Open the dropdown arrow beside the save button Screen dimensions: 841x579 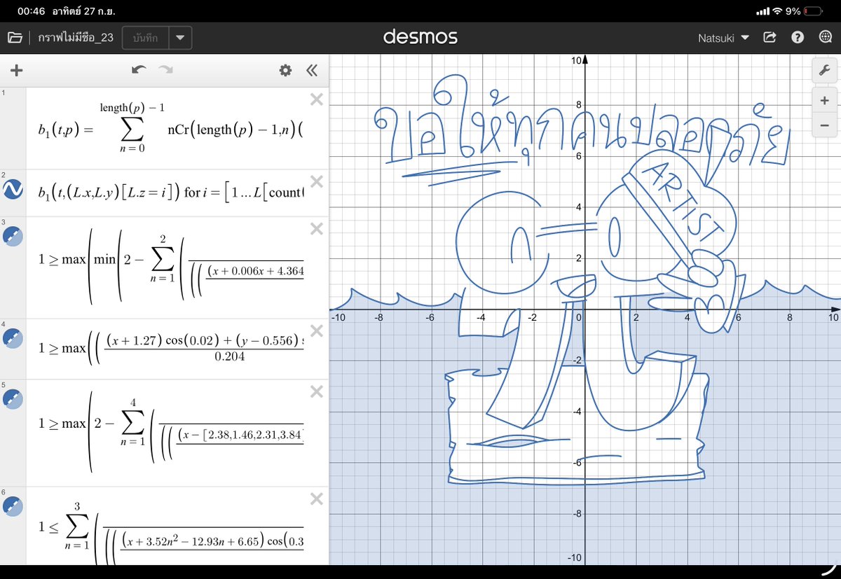pyautogui.click(x=180, y=38)
